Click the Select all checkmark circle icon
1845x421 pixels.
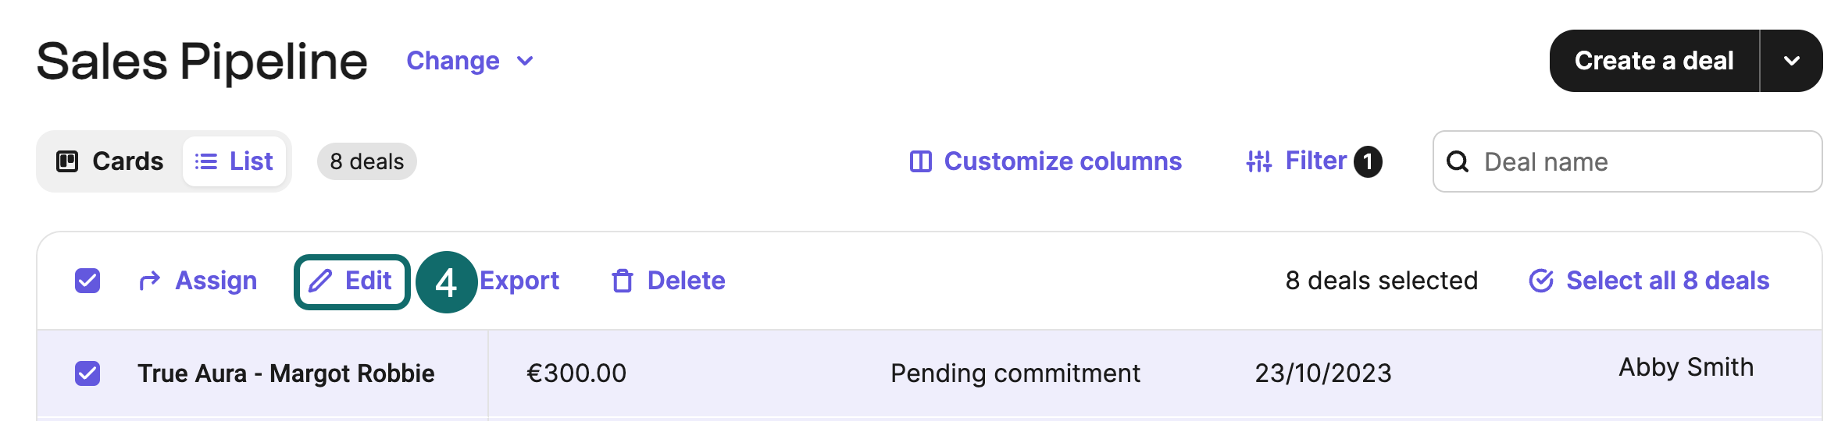[x=1541, y=281]
